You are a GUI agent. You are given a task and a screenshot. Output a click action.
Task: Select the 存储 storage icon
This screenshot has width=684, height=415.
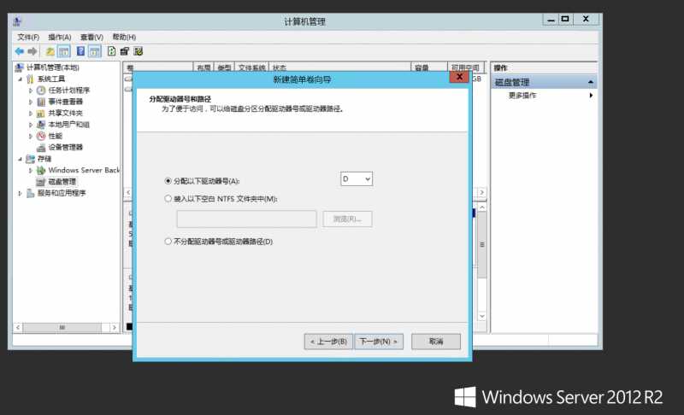(30, 159)
